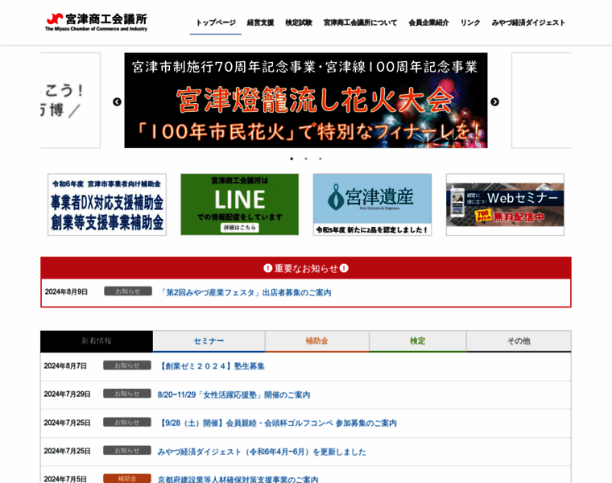Click the 宮津商工会議所 logo in header

97,23
